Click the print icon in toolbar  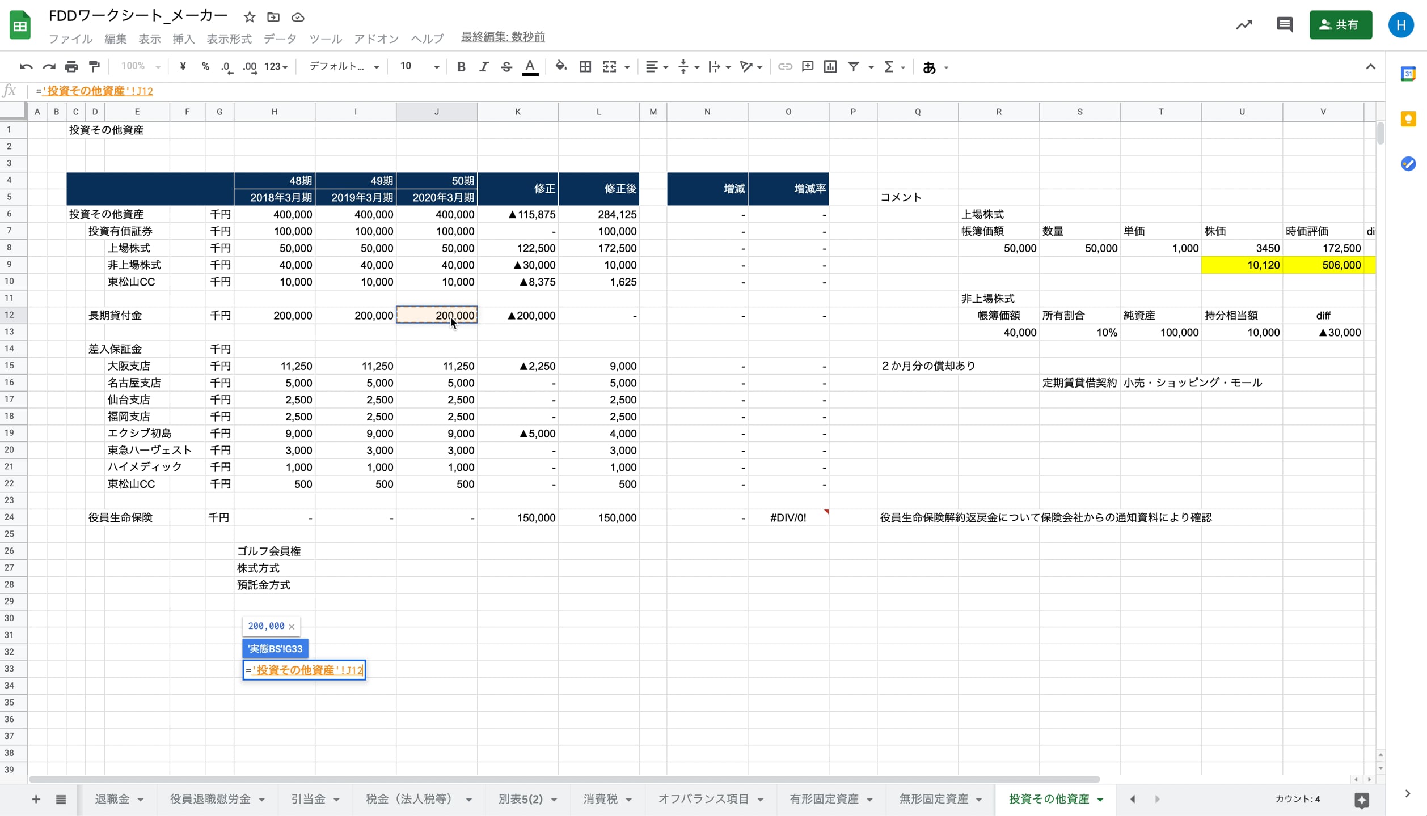(x=71, y=67)
